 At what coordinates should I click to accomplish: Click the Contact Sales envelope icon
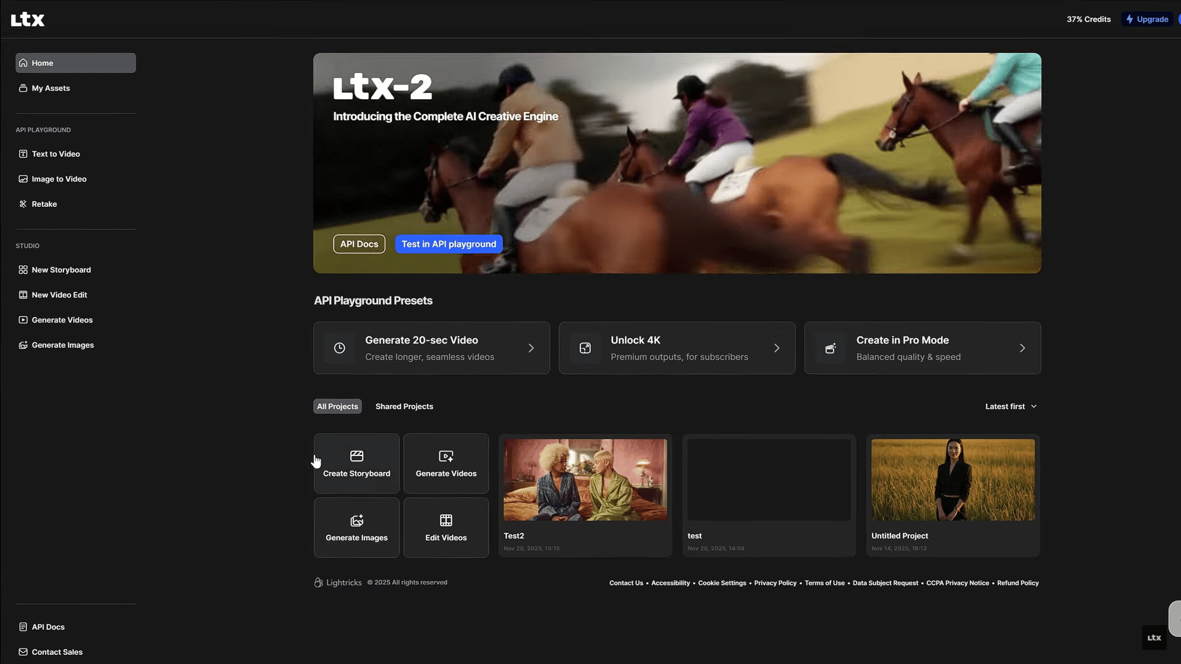point(23,652)
